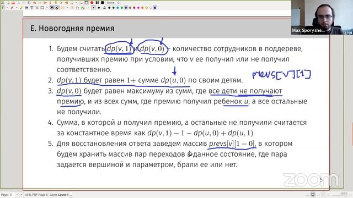The height and width of the screenshot is (198, 353).
Task: Toggle the draw rectangle shape tool
Action: pos(42,8)
